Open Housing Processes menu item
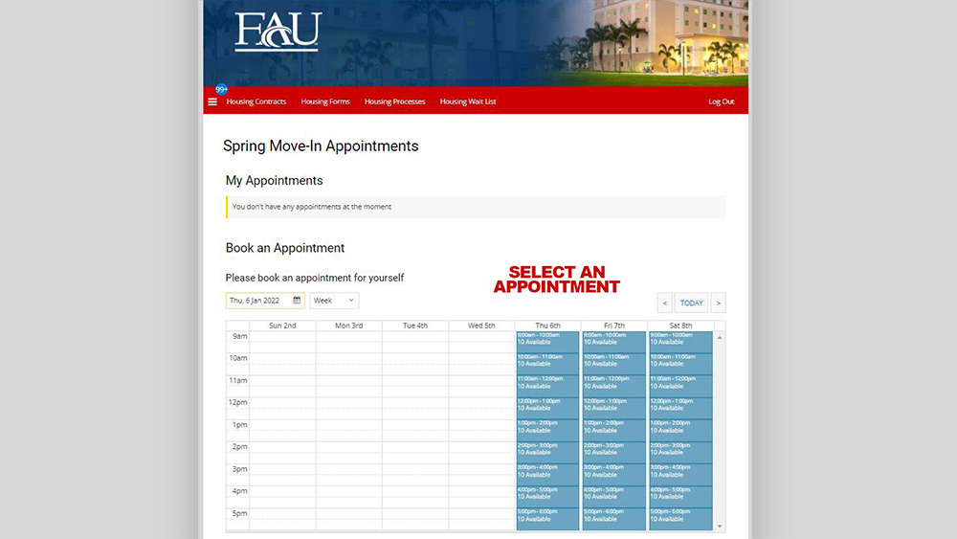This screenshot has width=957, height=539. 394,101
